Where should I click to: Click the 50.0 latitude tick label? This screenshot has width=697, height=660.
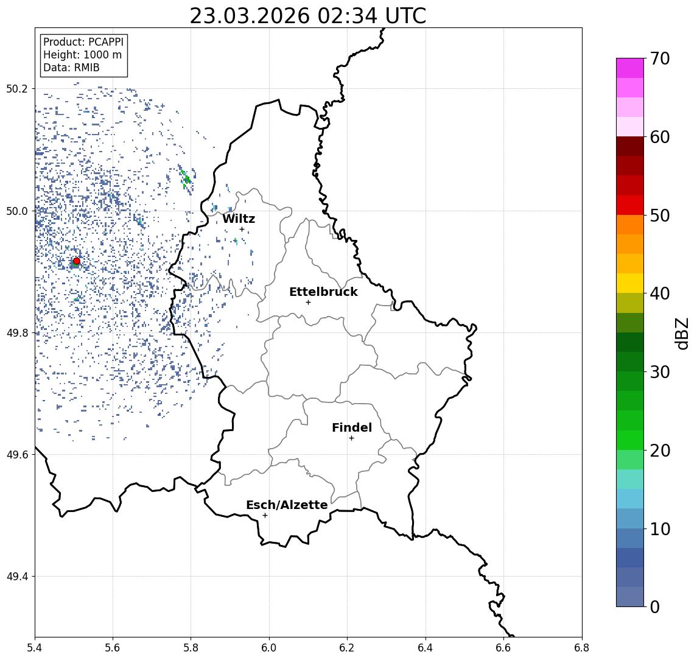[17, 211]
